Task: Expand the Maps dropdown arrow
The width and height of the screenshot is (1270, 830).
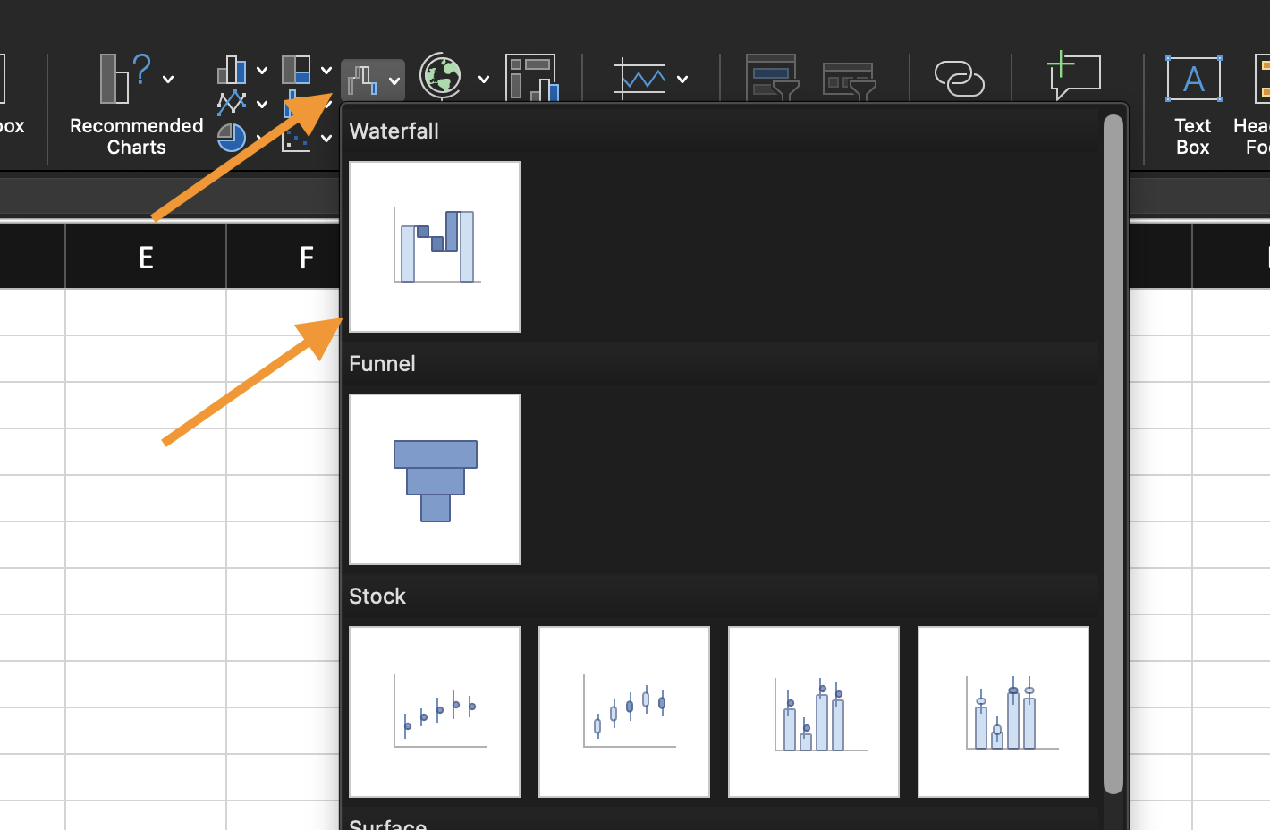Action: (x=484, y=80)
